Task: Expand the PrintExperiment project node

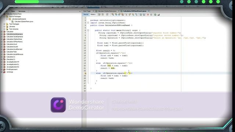Action: (1, 69)
